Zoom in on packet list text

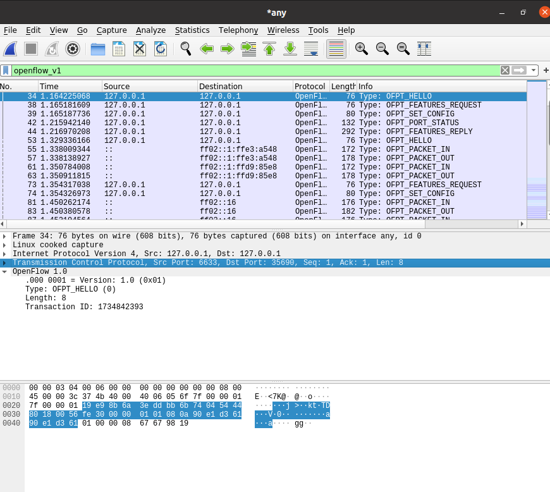tap(361, 49)
